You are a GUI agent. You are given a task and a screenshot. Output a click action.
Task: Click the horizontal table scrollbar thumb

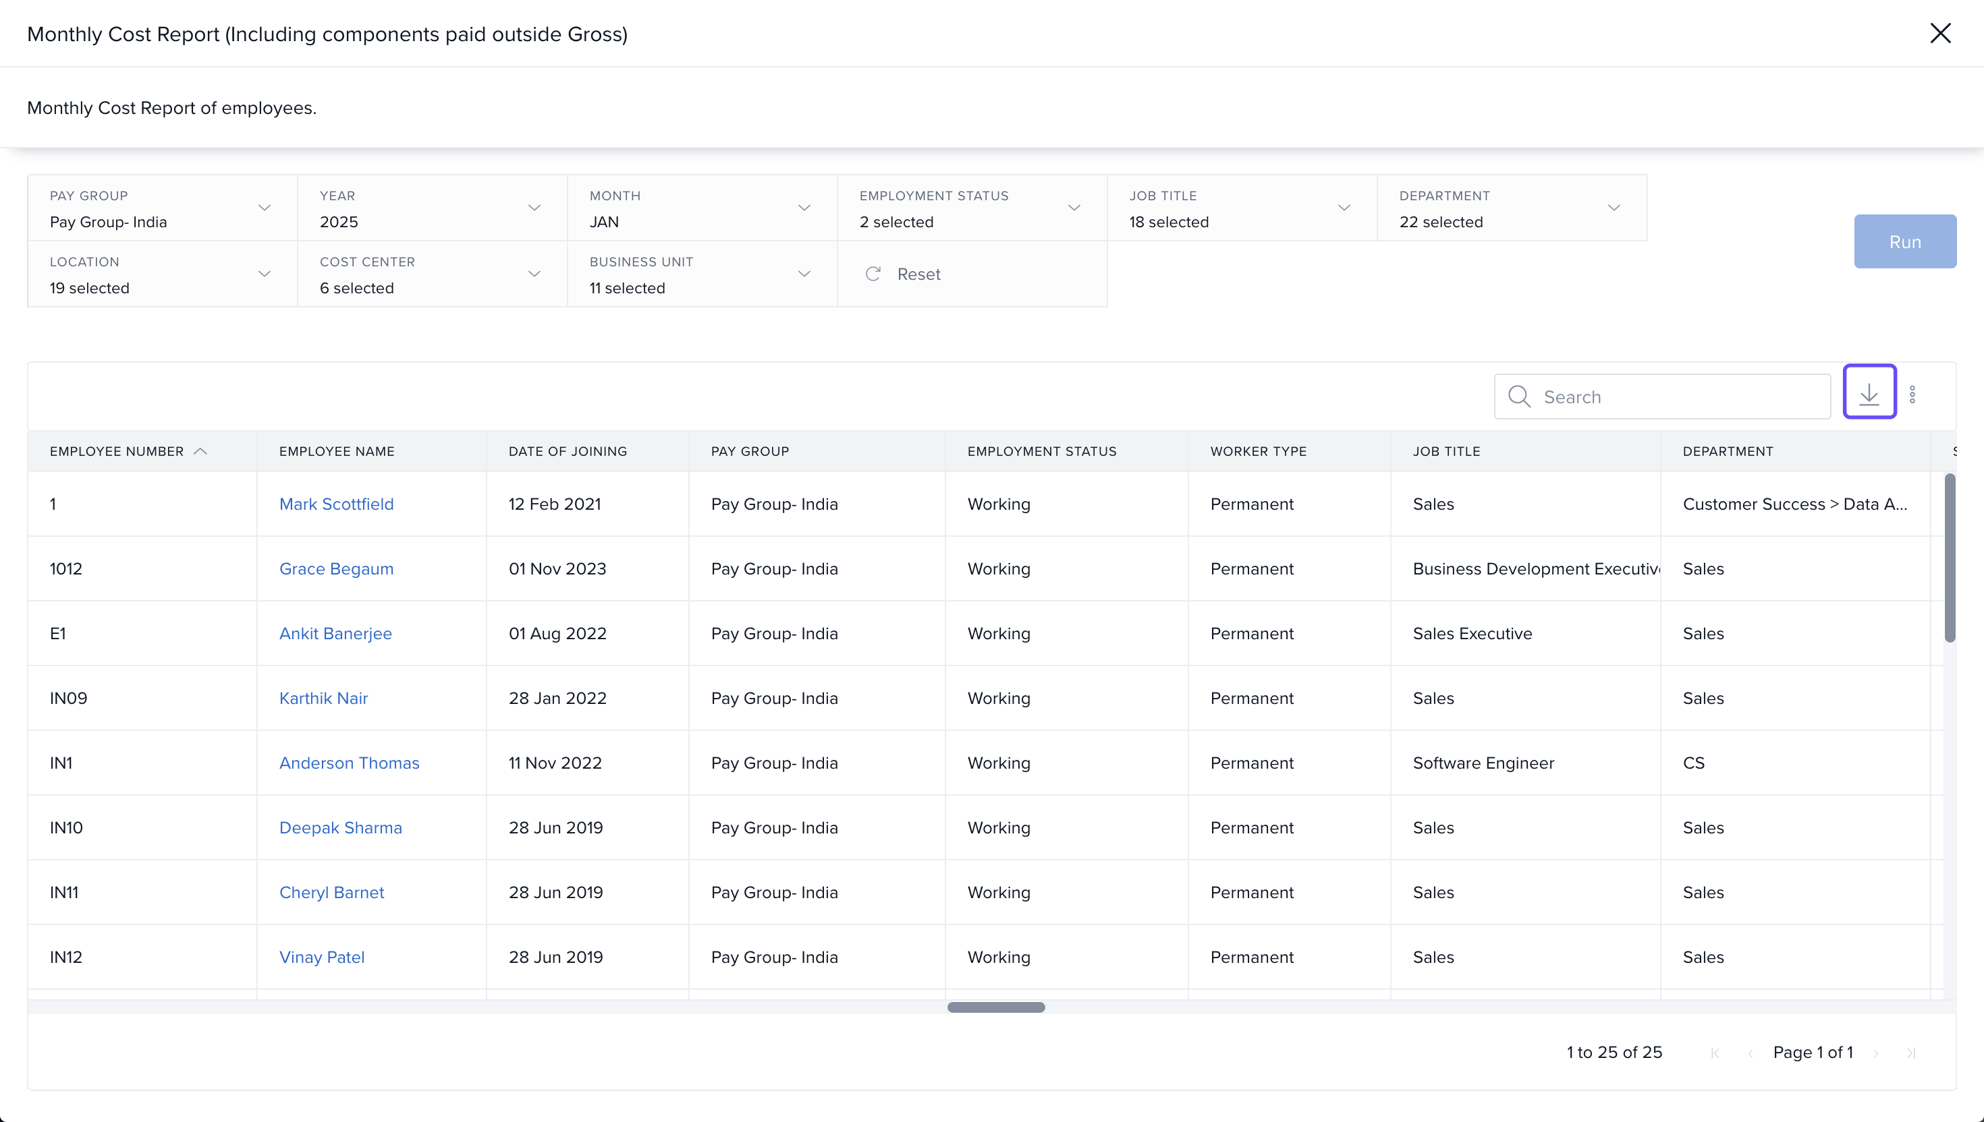tap(995, 1007)
